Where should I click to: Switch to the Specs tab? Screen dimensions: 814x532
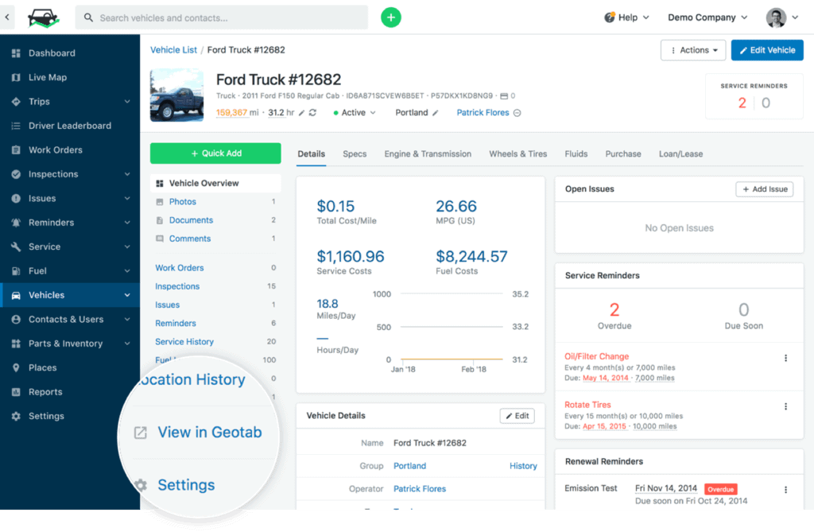[x=355, y=153]
